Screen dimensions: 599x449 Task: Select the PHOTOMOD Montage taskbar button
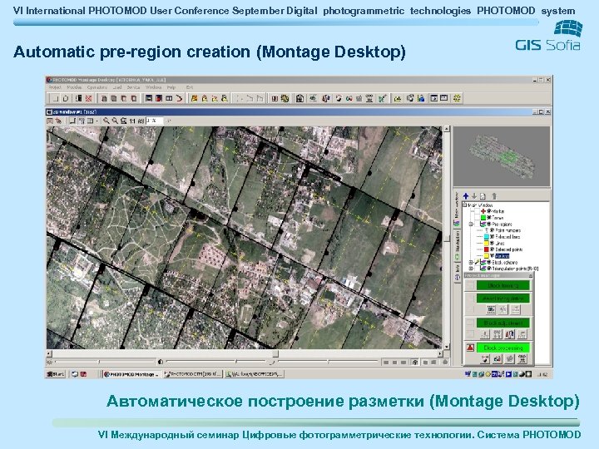131,374
